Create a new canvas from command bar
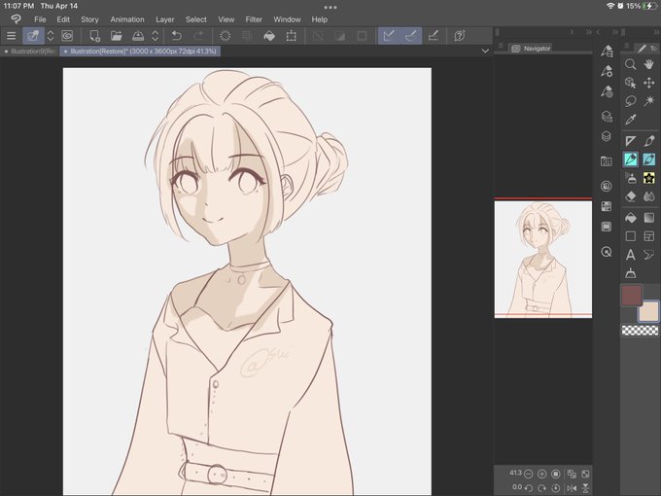 95,36
